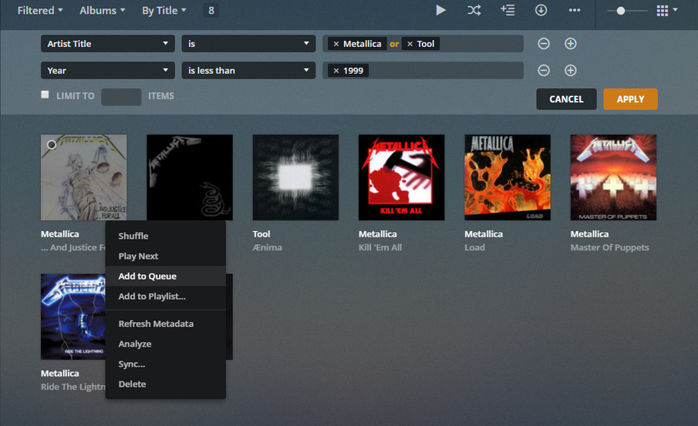Click Metallica artist link above Master Of Puppets
Image resolution: width=698 pixels, height=426 pixels.
point(589,234)
